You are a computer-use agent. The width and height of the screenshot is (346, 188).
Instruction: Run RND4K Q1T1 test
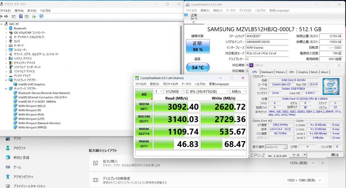click(x=144, y=144)
